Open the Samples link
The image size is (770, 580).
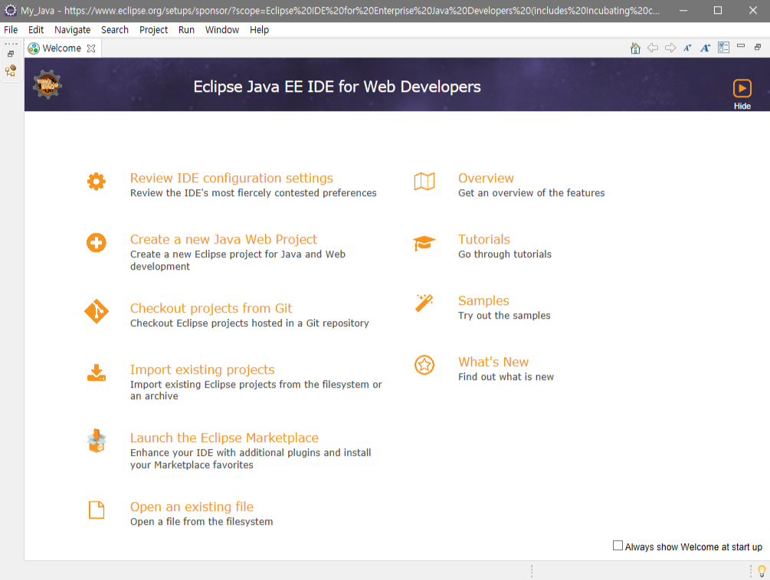pyautogui.click(x=483, y=300)
